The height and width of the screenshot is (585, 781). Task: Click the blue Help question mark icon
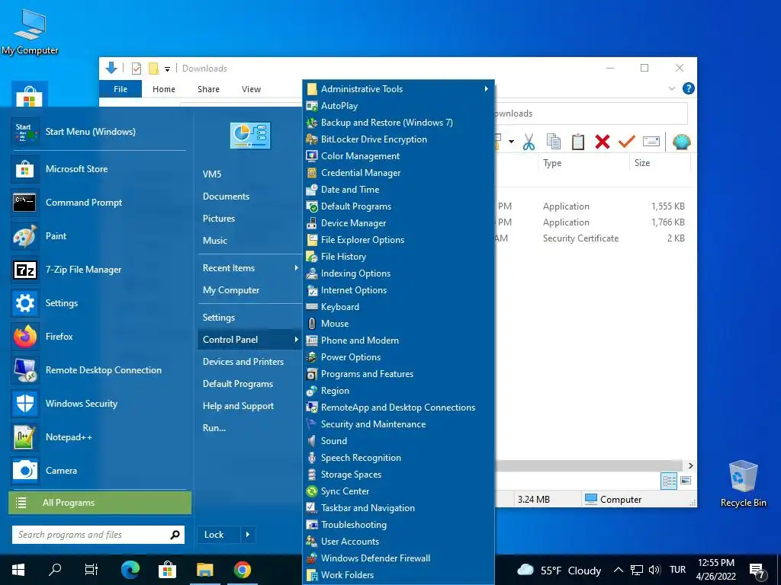(x=689, y=88)
